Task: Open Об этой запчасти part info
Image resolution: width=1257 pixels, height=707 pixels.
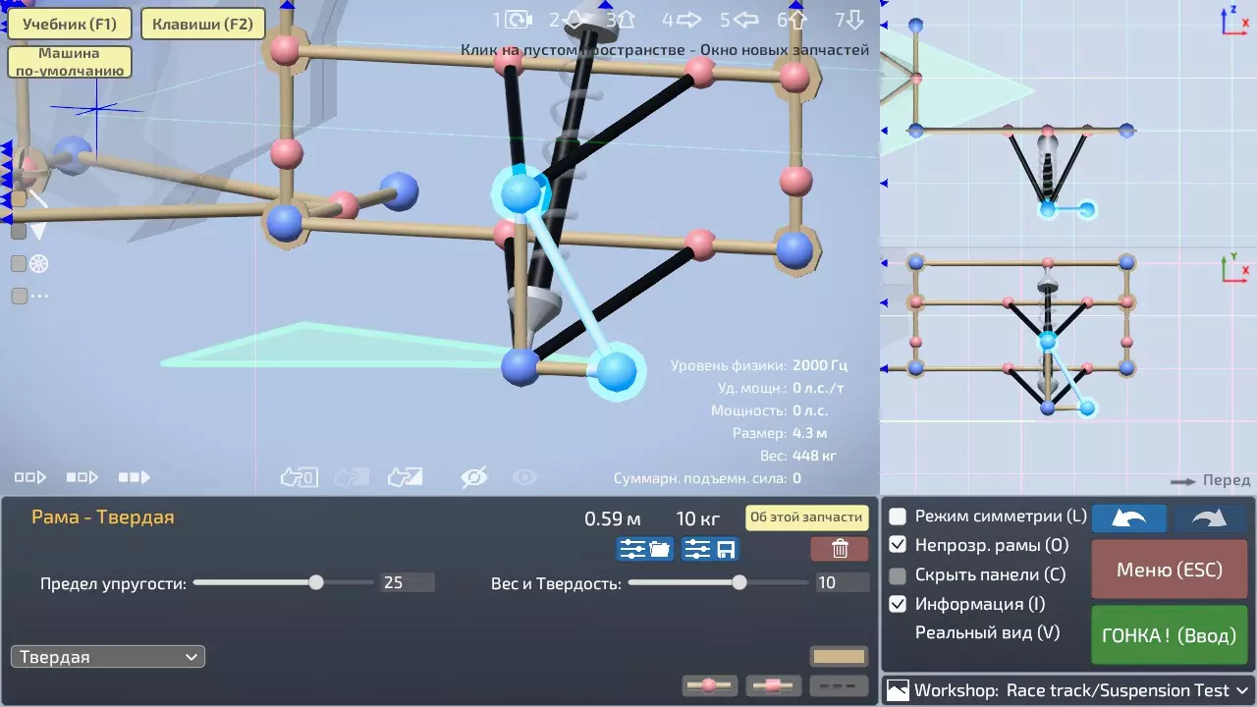Action: pyautogui.click(x=807, y=517)
